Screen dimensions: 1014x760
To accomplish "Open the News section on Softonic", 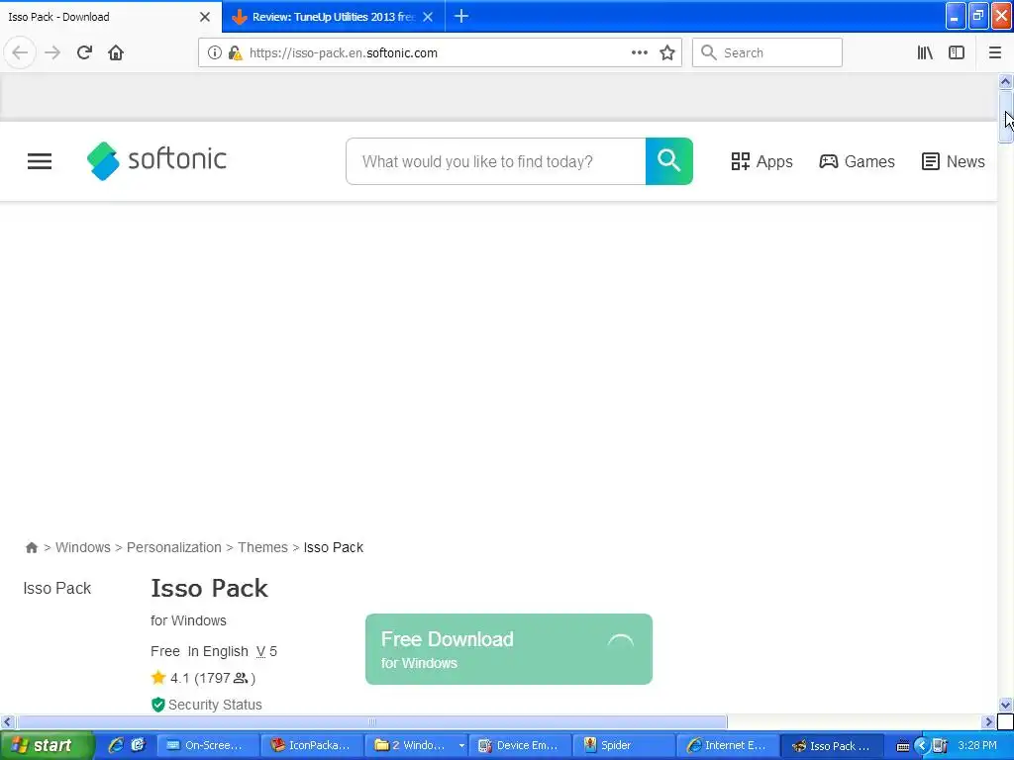I will (x=953, y=161).
